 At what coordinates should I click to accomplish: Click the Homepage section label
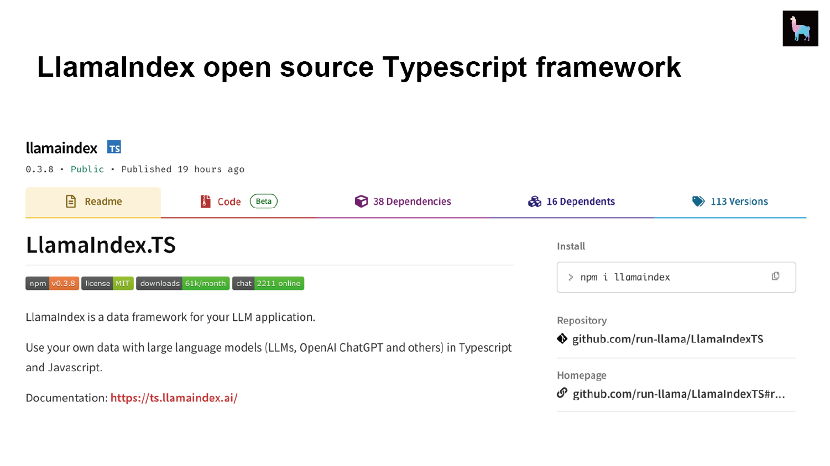click(582, 375)
